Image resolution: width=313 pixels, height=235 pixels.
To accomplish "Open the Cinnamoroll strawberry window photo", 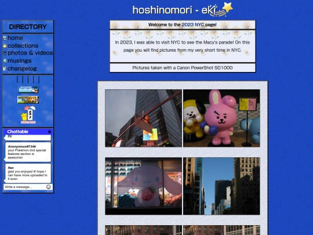I will pyautogui.click(x=144, y=186).
